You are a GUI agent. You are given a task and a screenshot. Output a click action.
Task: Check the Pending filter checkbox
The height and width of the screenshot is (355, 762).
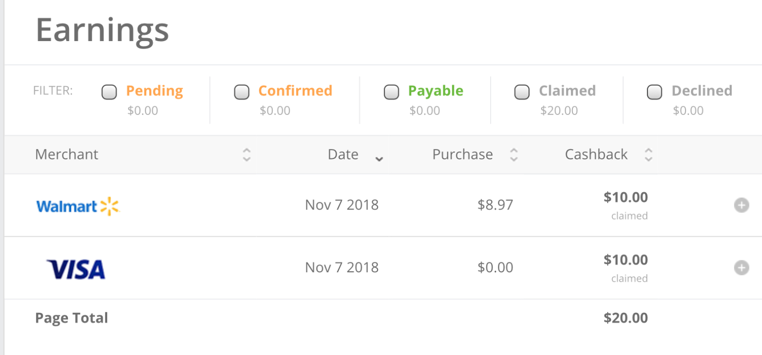coord(109,92)
